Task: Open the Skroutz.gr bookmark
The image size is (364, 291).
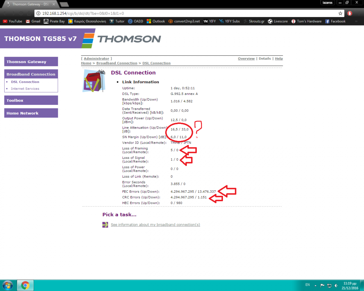Action: tap(254, 21)
